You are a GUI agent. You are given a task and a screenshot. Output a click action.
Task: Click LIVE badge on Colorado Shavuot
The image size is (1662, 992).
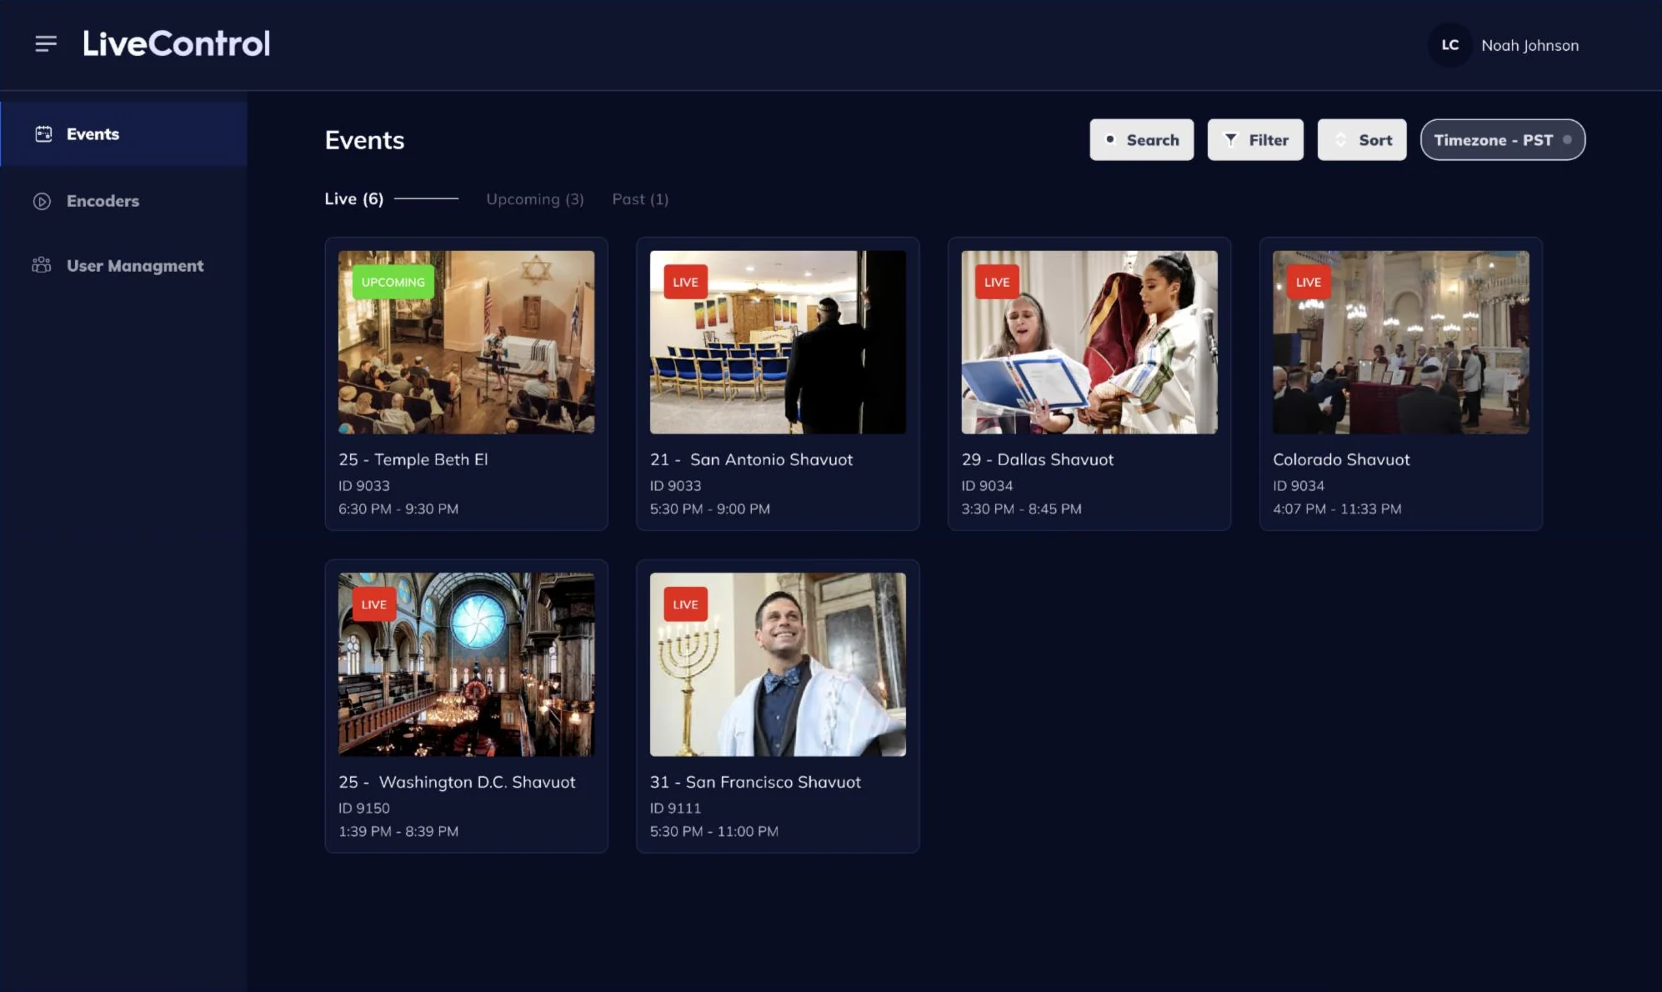[x=1309, y=282]
